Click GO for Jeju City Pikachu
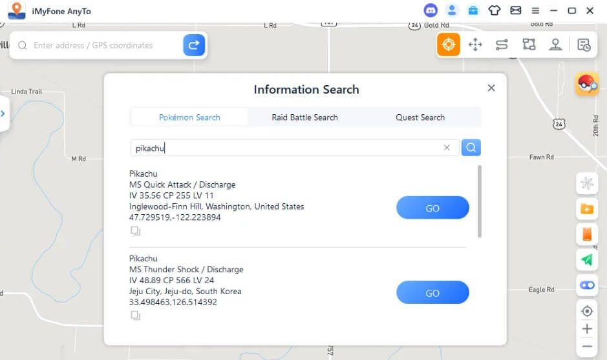The image size is (607, 360). pos(433,293)
